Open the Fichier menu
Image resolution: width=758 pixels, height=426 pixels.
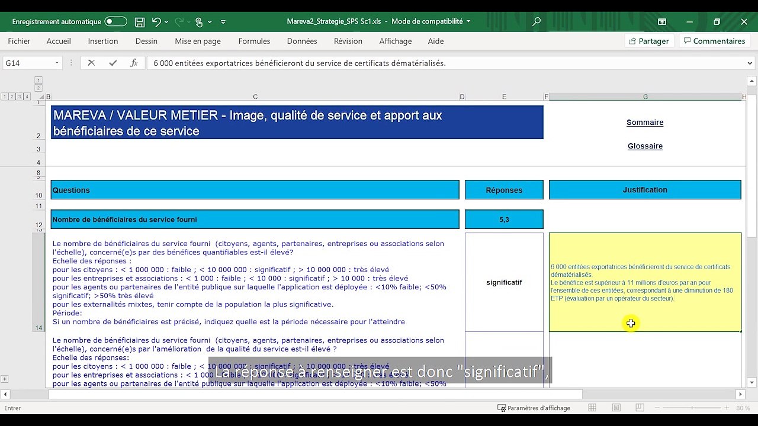[19, 41]
